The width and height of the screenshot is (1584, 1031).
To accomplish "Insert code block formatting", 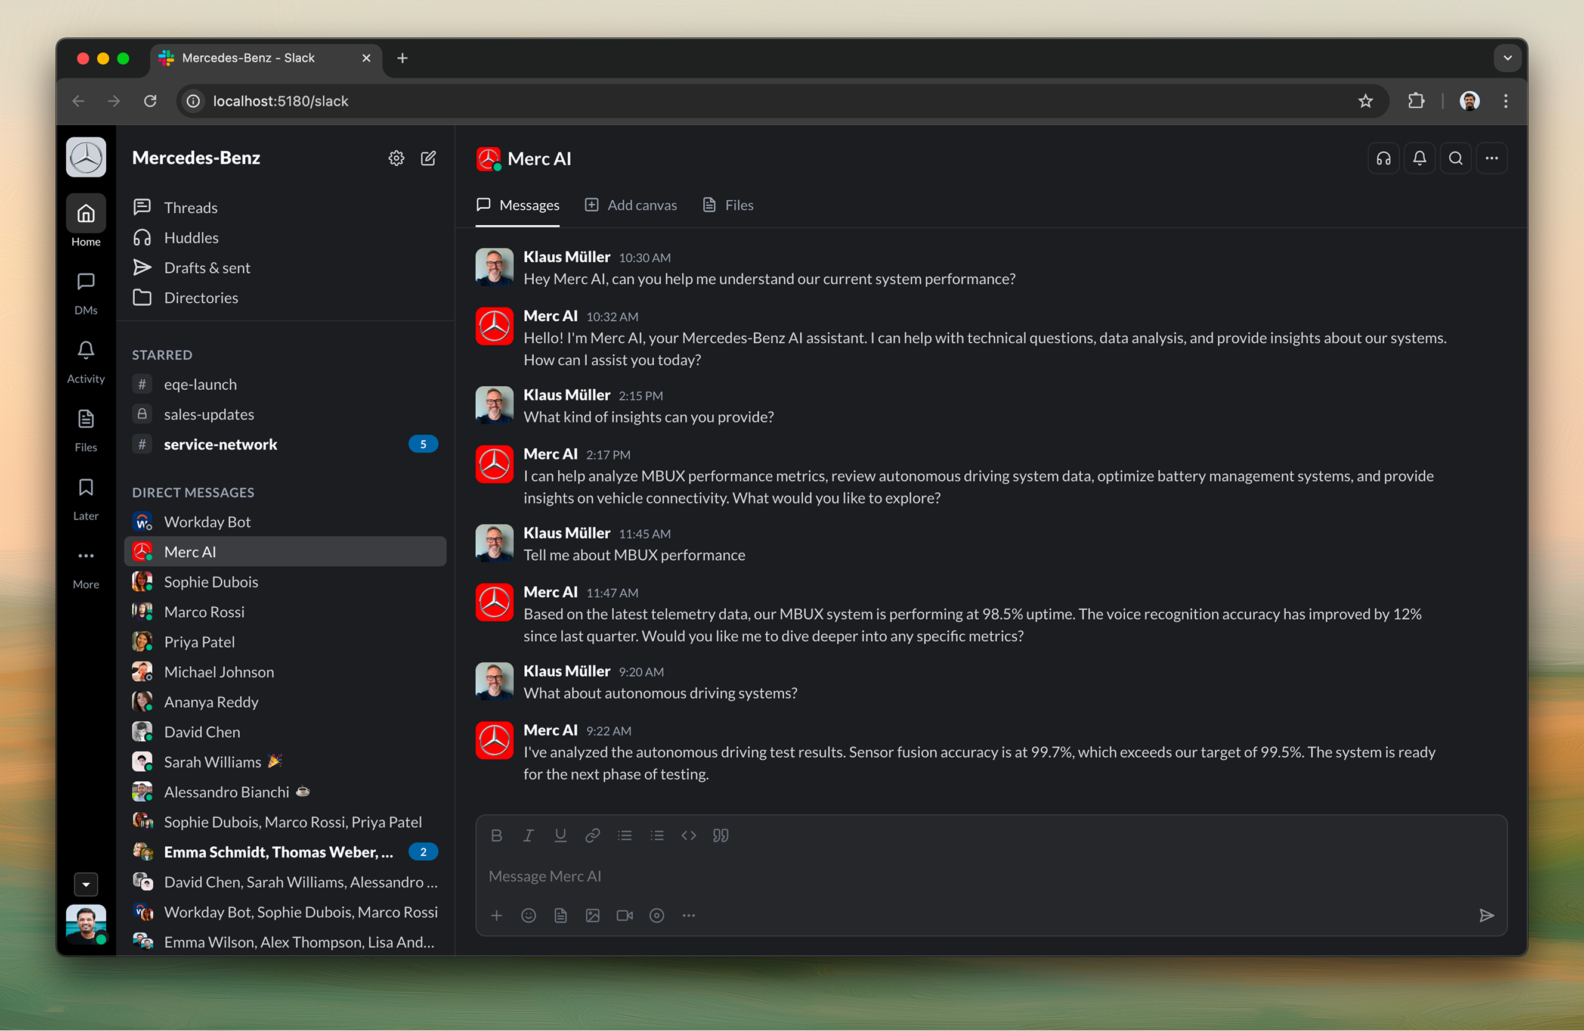I will [x=688, y=836].
